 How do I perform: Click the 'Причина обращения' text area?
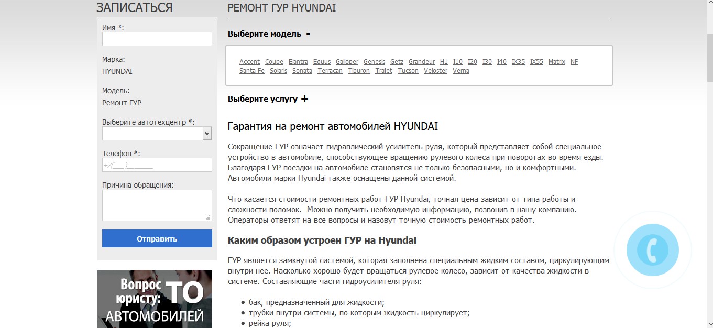click(157, 205)
